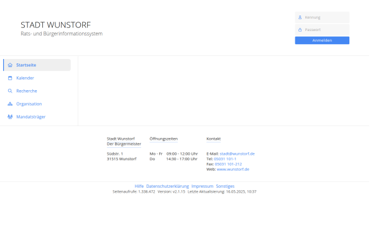
Task: Click the Sonstiges footer link
Action: coord(225,186)
